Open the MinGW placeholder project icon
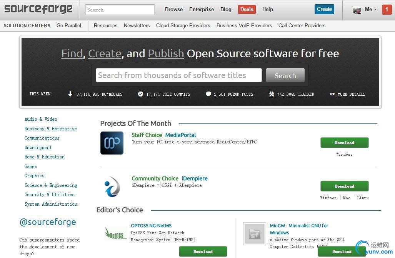The image size is (395, 258). [x=255, y=233]
